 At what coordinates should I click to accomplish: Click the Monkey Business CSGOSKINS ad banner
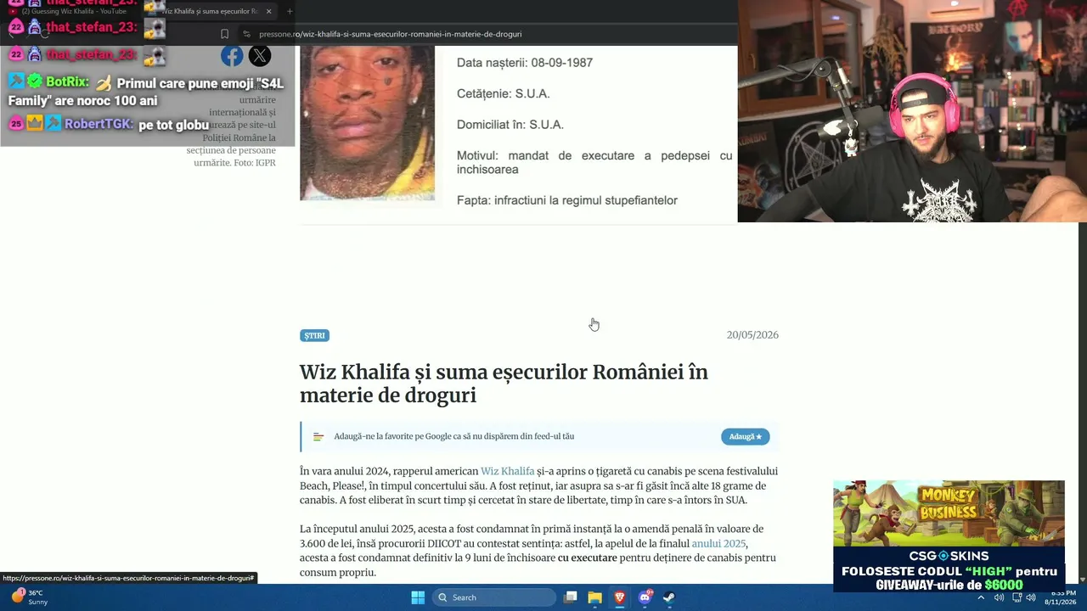(949, 536)
